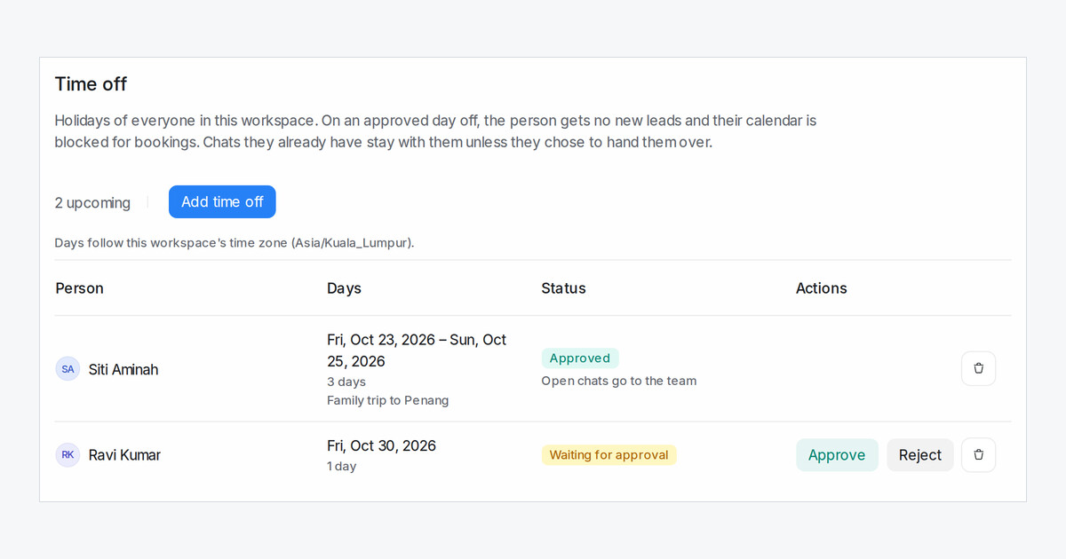1066x559 pixels.
Task: Click the 1 day duration text
Action: point(342,466)
